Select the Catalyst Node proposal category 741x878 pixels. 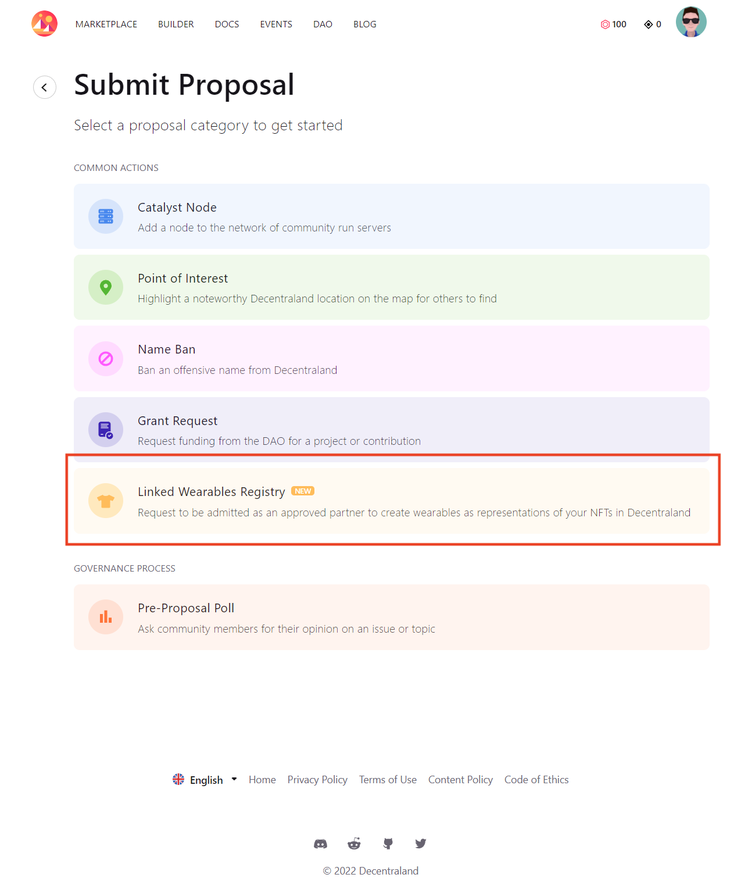click(x=391, y=216)
